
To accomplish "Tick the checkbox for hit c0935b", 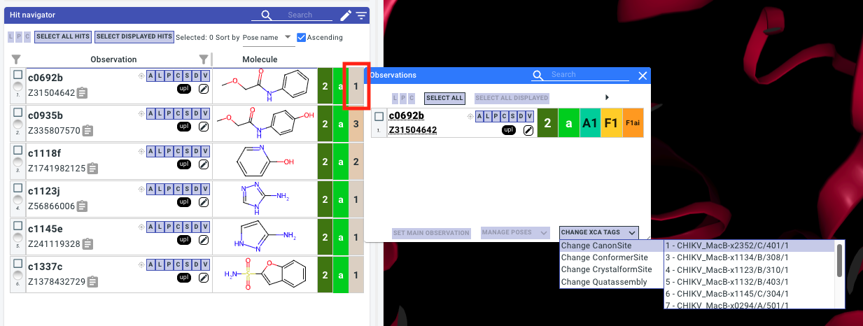I will 17,112.
